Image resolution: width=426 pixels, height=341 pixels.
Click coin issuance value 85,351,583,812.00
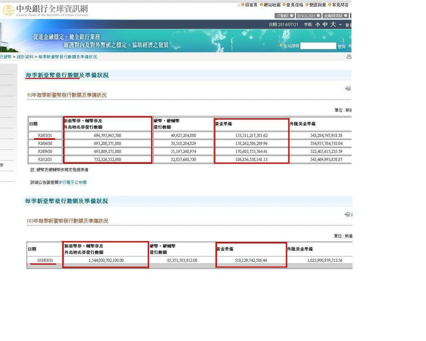point(182,260)
